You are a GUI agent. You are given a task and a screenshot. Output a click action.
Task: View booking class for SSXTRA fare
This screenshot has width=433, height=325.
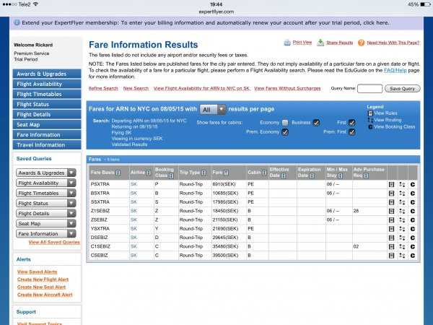pos(413,202)
